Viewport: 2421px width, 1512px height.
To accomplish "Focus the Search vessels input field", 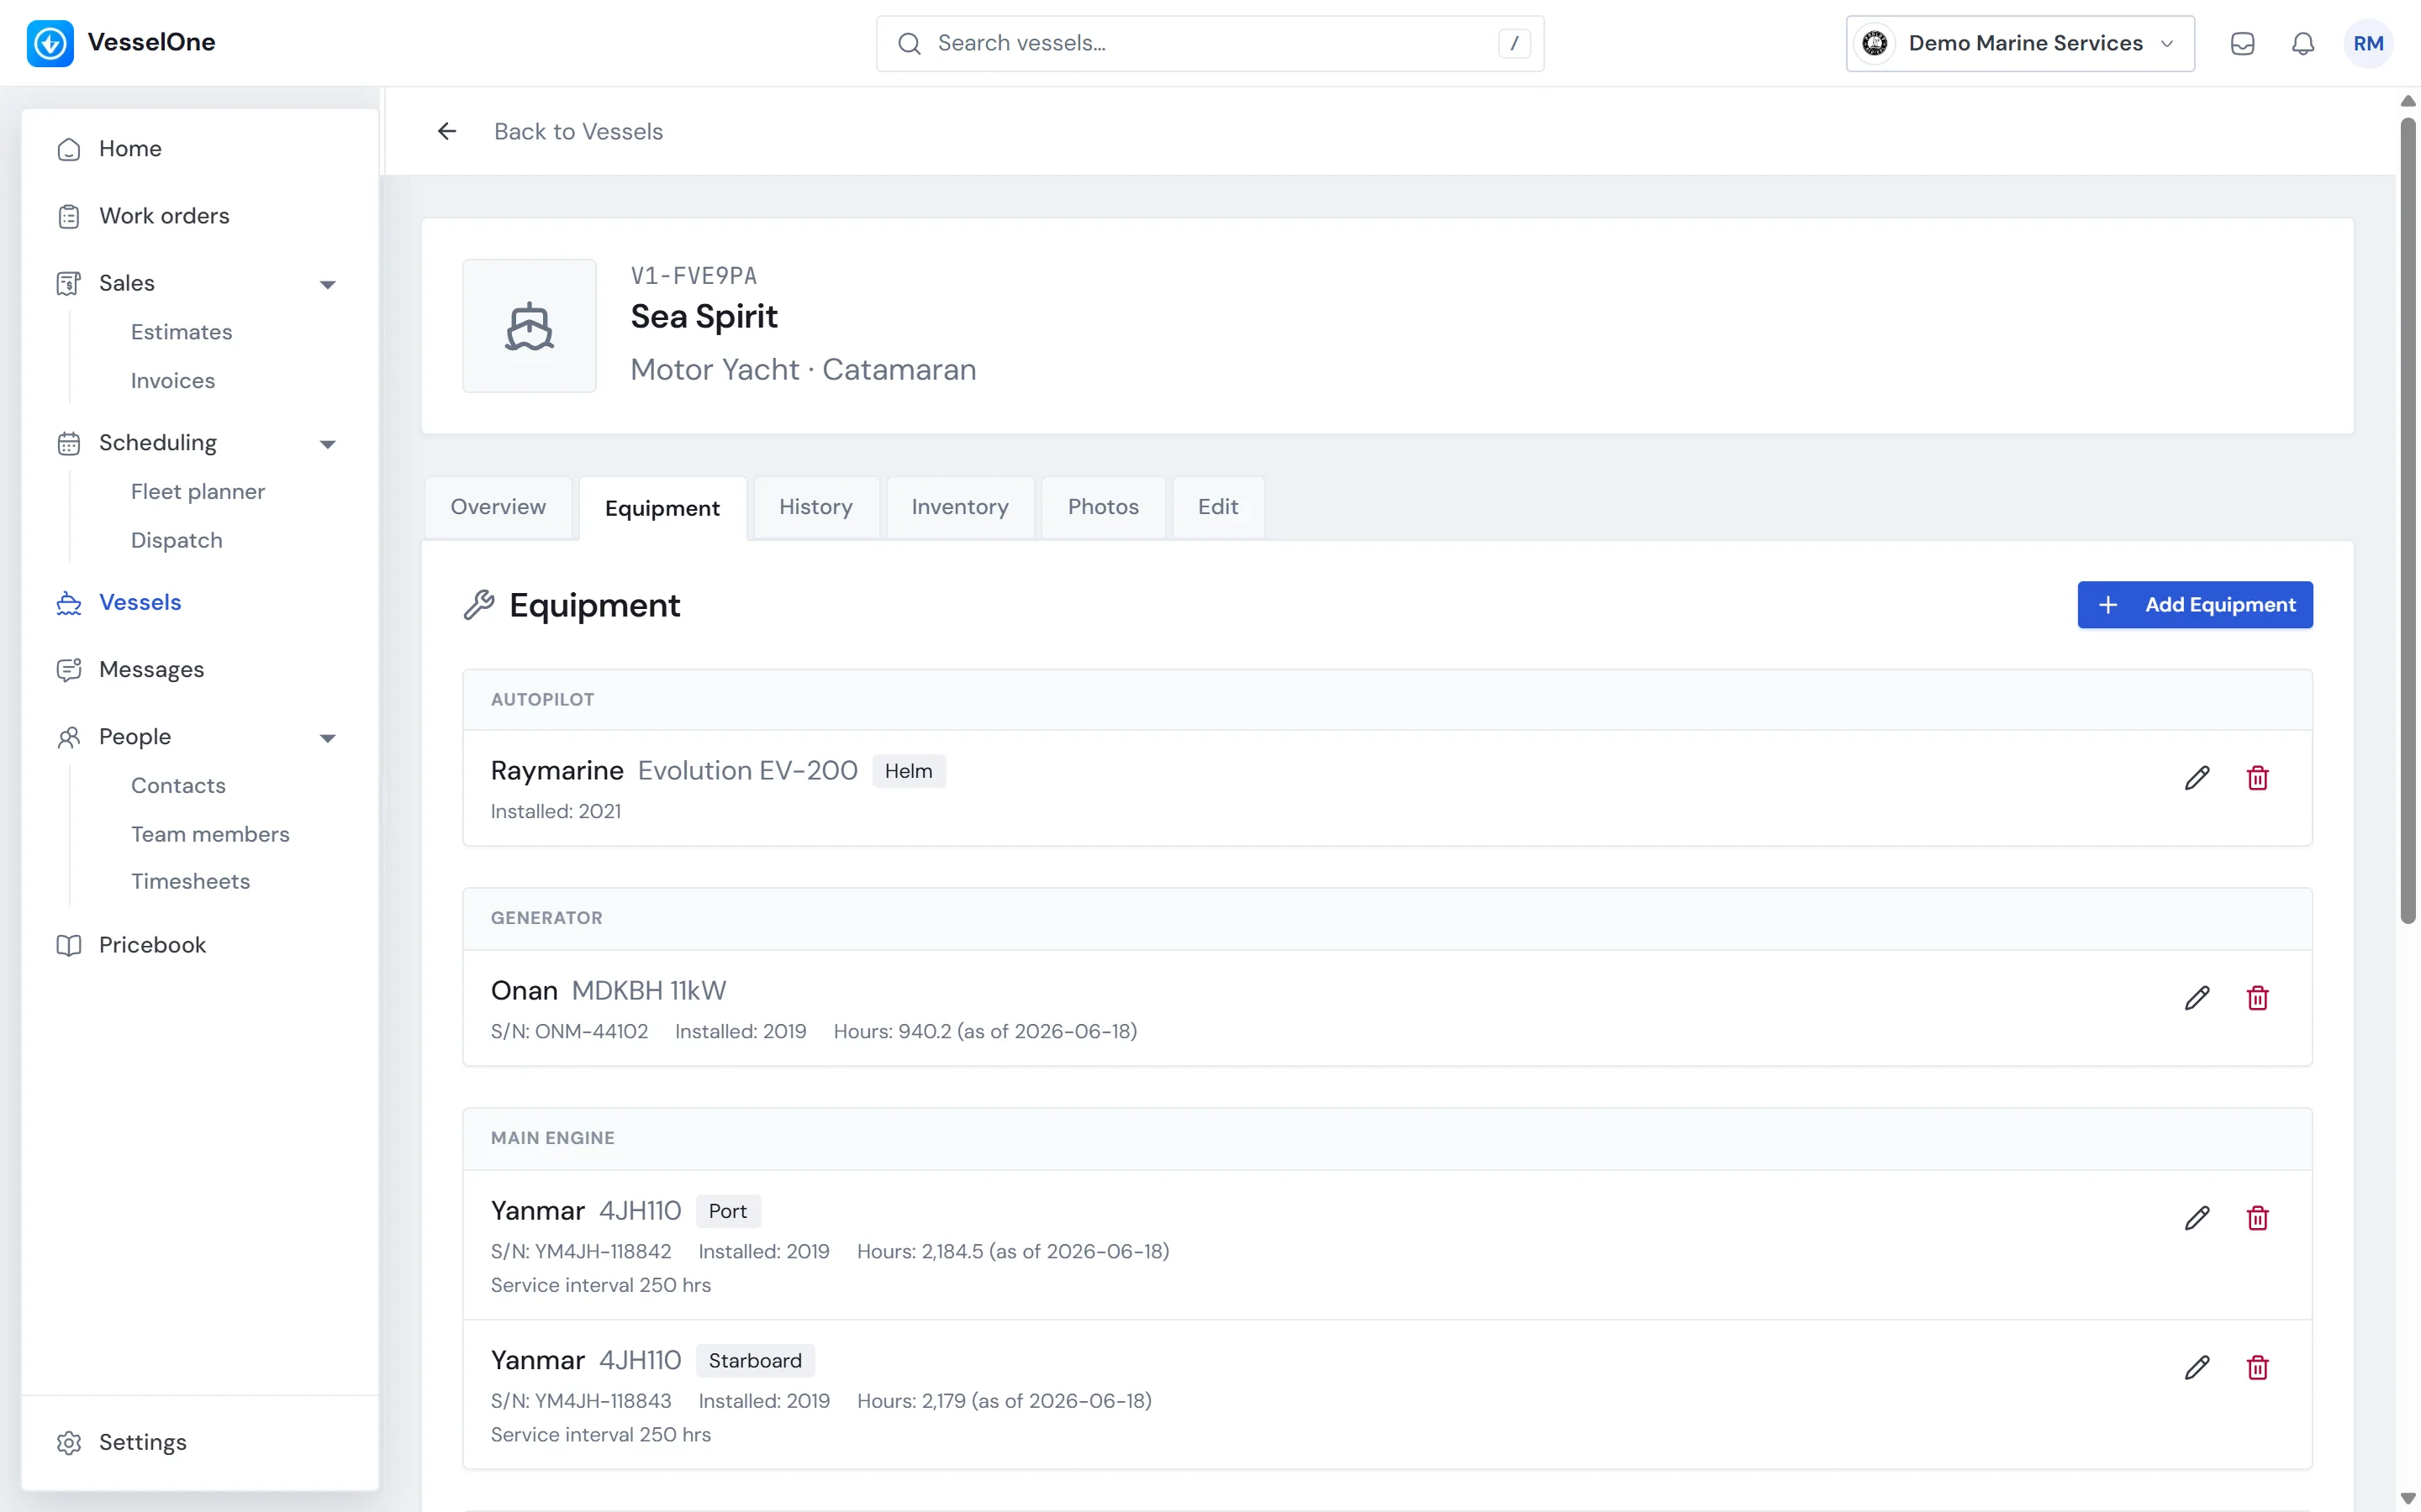I will coord(1210,43).
